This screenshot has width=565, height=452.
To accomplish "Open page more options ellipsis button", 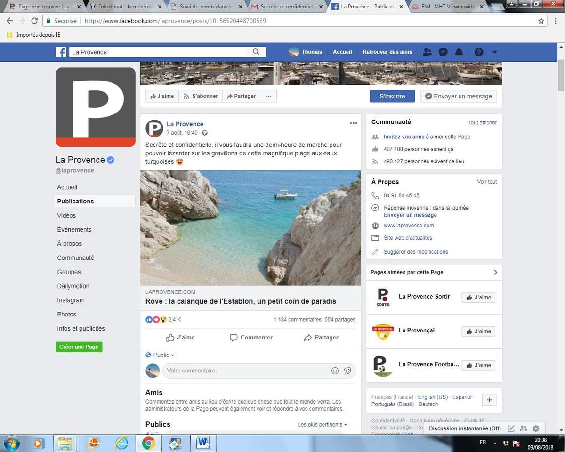I will tap(268, 96).
